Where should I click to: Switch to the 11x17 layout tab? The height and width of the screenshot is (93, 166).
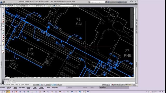point(29,78)
